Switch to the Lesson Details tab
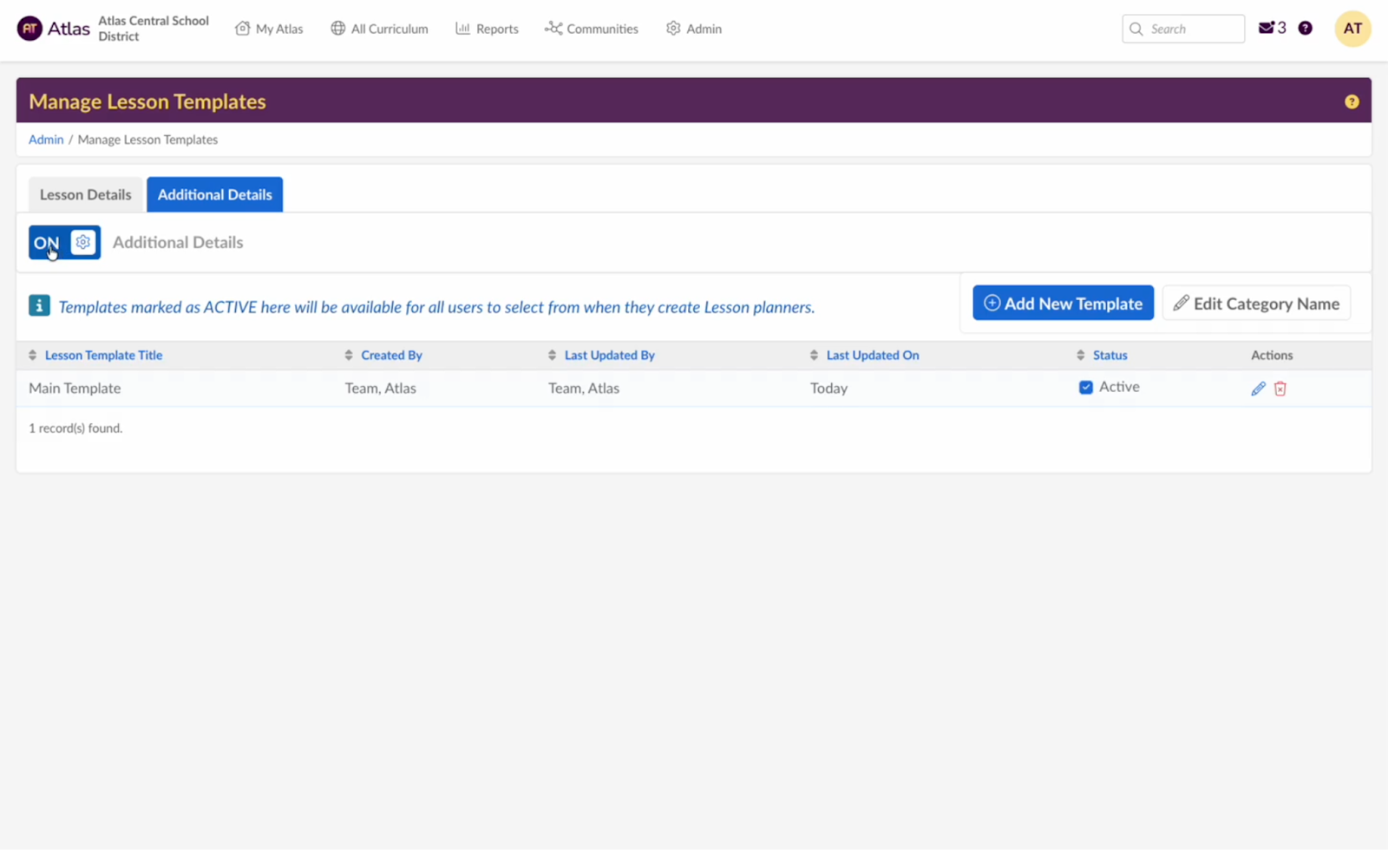The image size is (1388, 850). point(85,194)
